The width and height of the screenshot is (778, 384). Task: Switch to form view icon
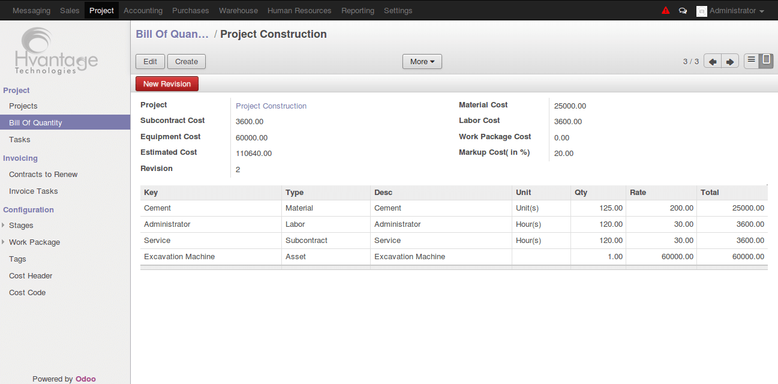pos(766,61)
